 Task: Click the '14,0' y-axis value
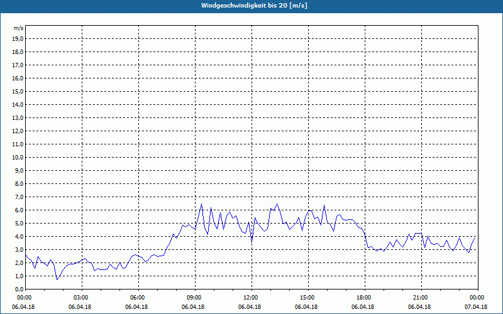[18, 104]
